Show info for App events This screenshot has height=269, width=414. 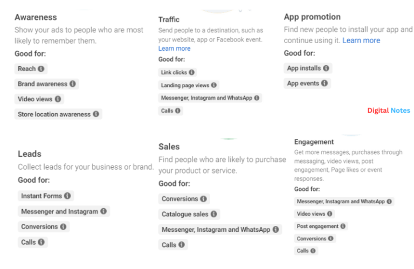(x=324, y=83)
